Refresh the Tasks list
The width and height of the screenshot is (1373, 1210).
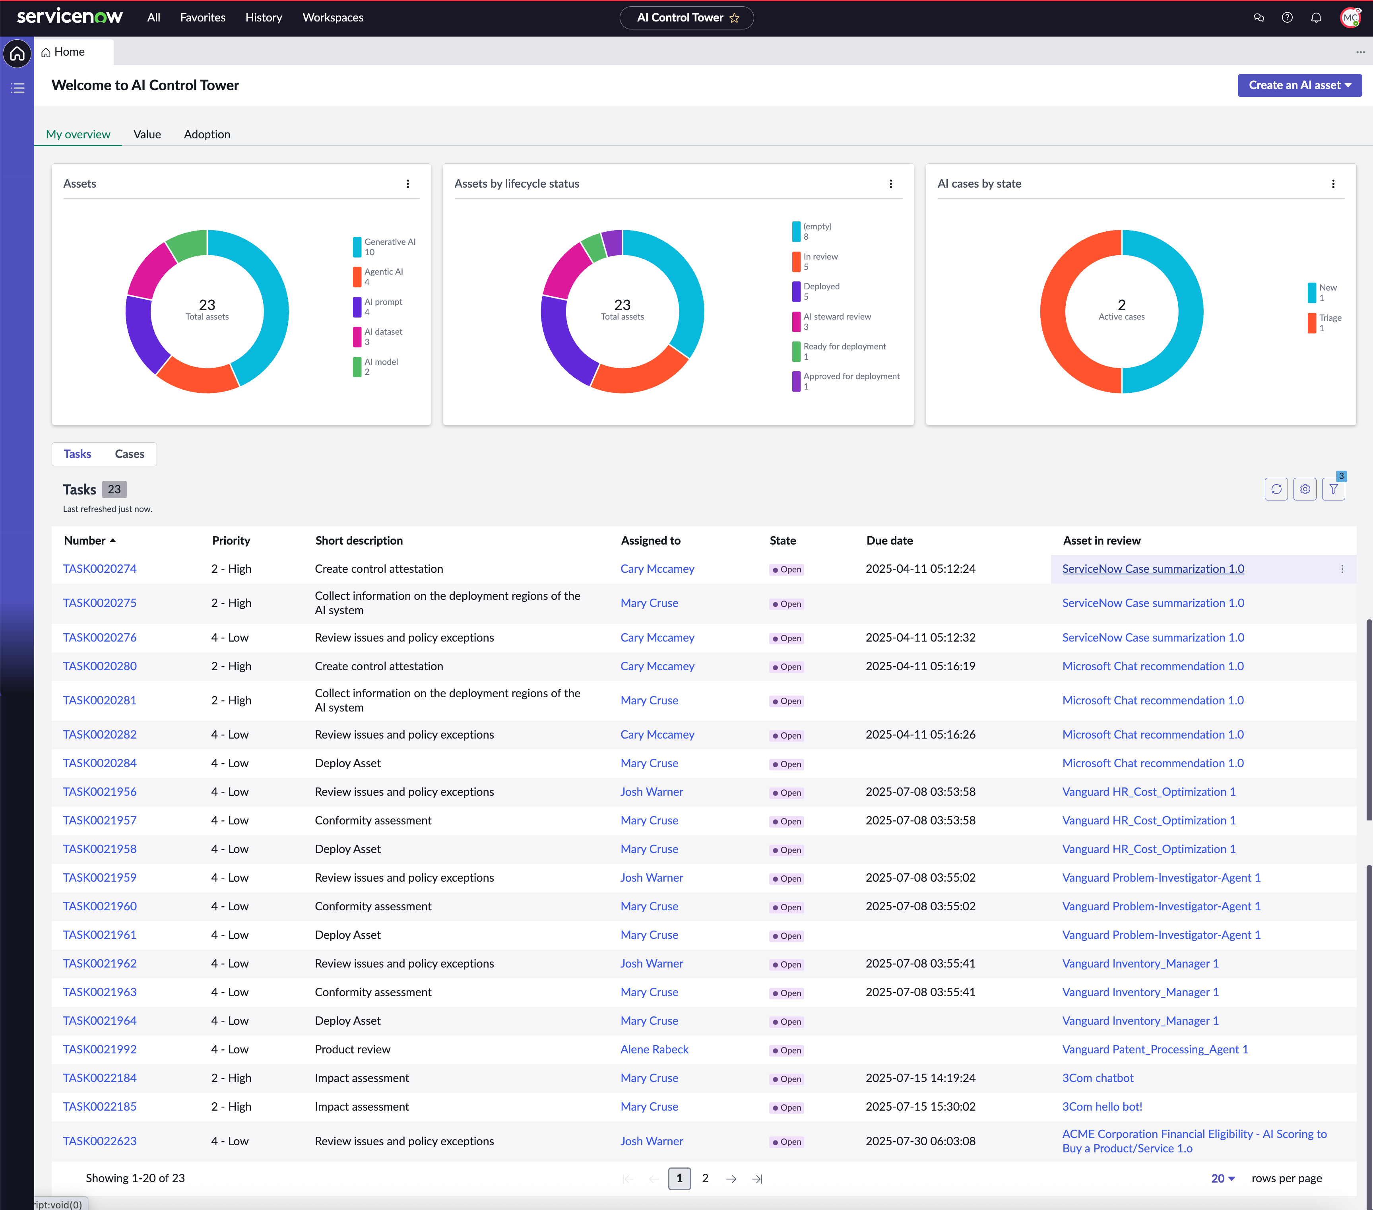[x=1276, y=490]
